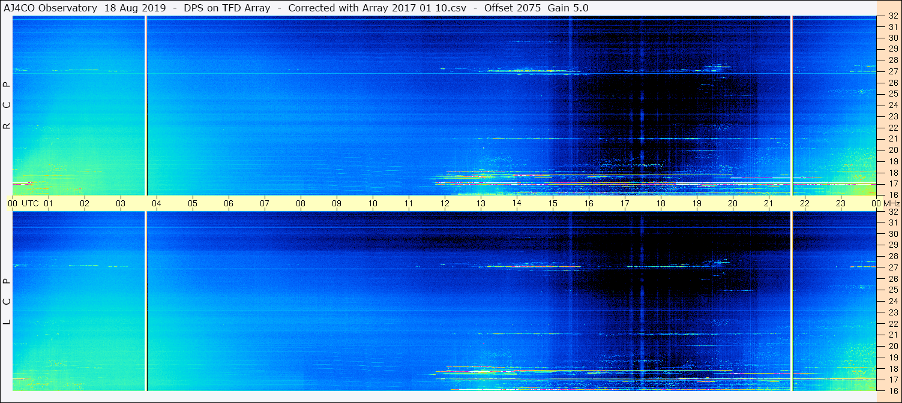Select the 20 MHz label in LCP panel
This screenshot has width=902, height=403.
pos(893,346)
